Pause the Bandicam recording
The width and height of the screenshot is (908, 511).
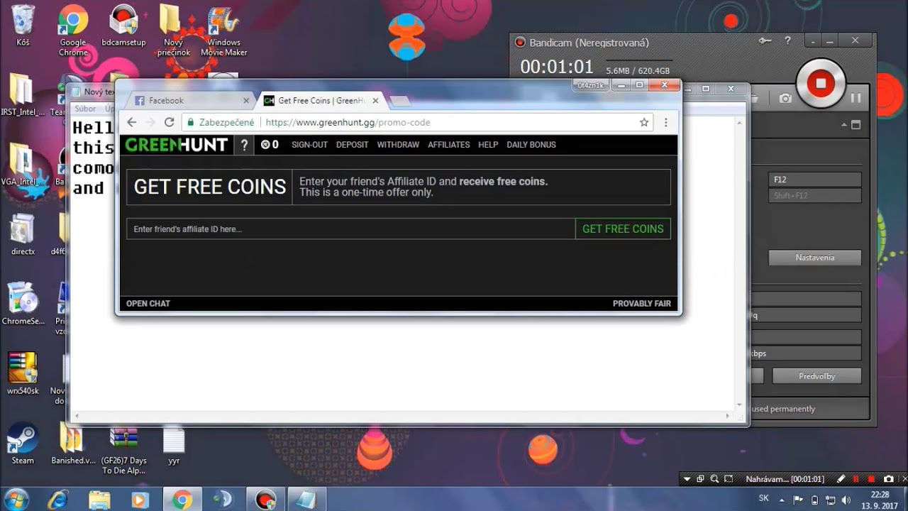point(856,98)
